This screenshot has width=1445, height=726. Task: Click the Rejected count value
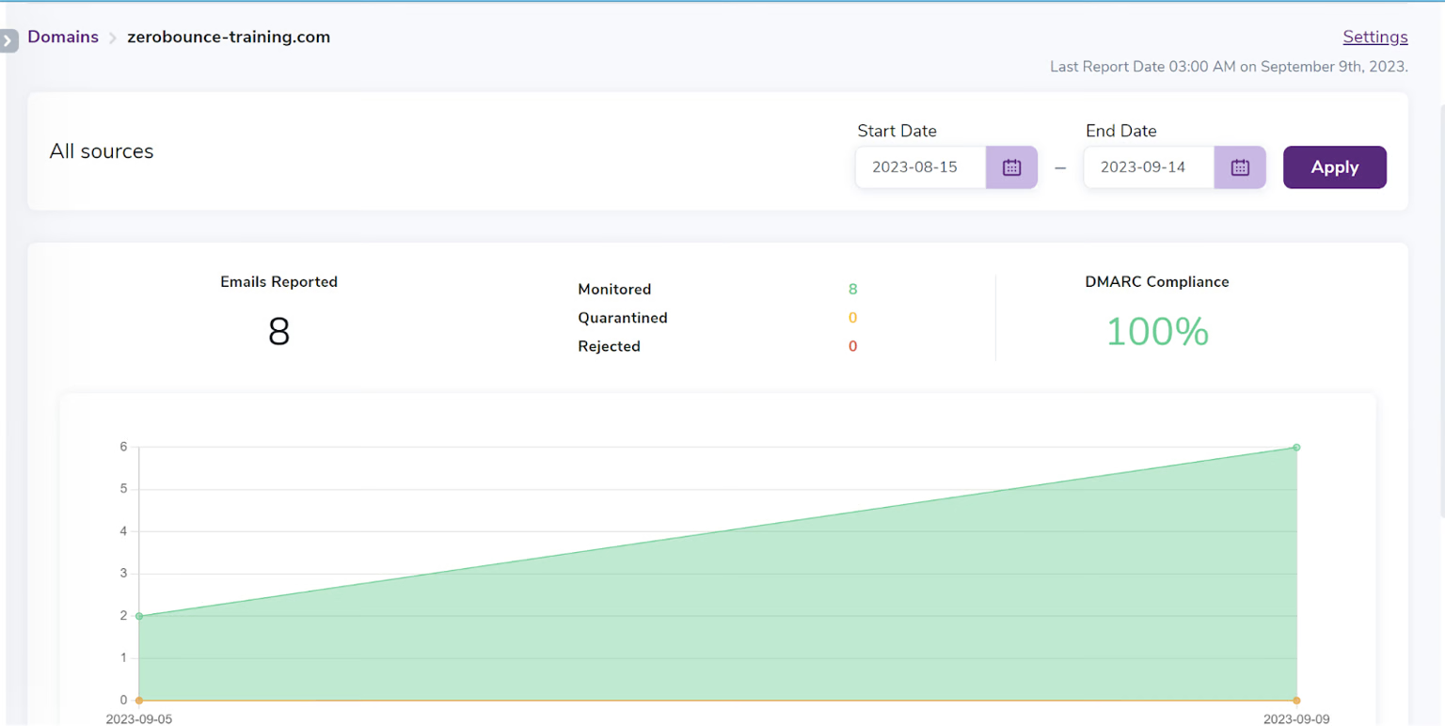pos(852,345)
